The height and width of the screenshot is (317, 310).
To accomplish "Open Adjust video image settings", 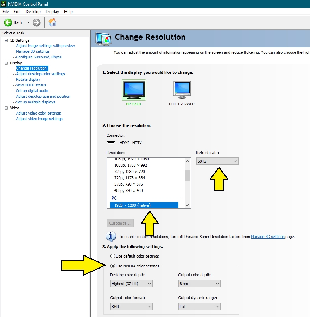I will coord(39,119).
